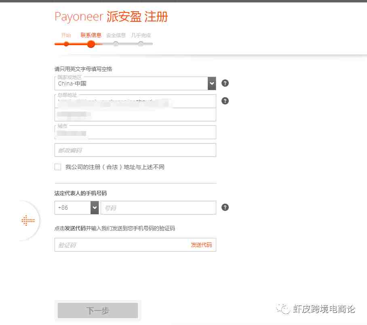The width and height of the screenshot is (367, 325).
Task: Click the 下一步 button
Action: (x=97, y=310)
